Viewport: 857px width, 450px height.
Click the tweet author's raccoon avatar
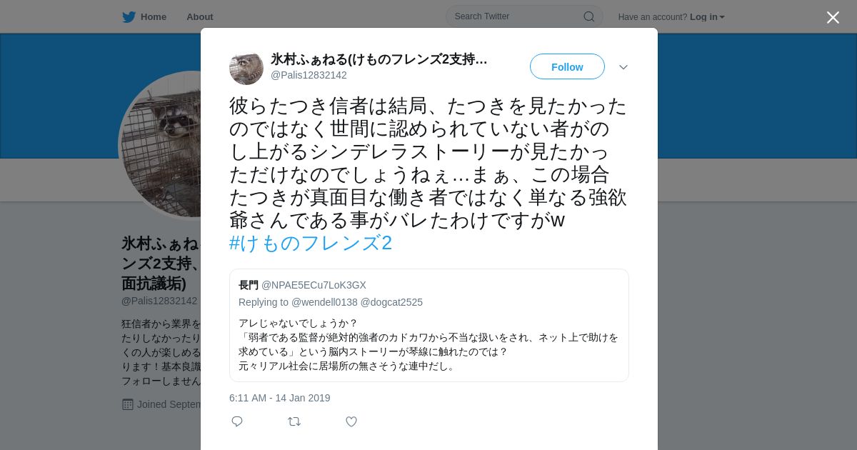246,67
